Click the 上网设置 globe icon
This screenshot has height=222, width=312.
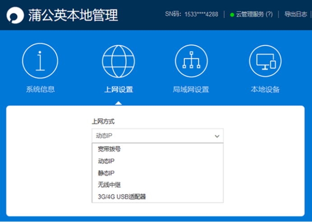[x=119, y=61]
